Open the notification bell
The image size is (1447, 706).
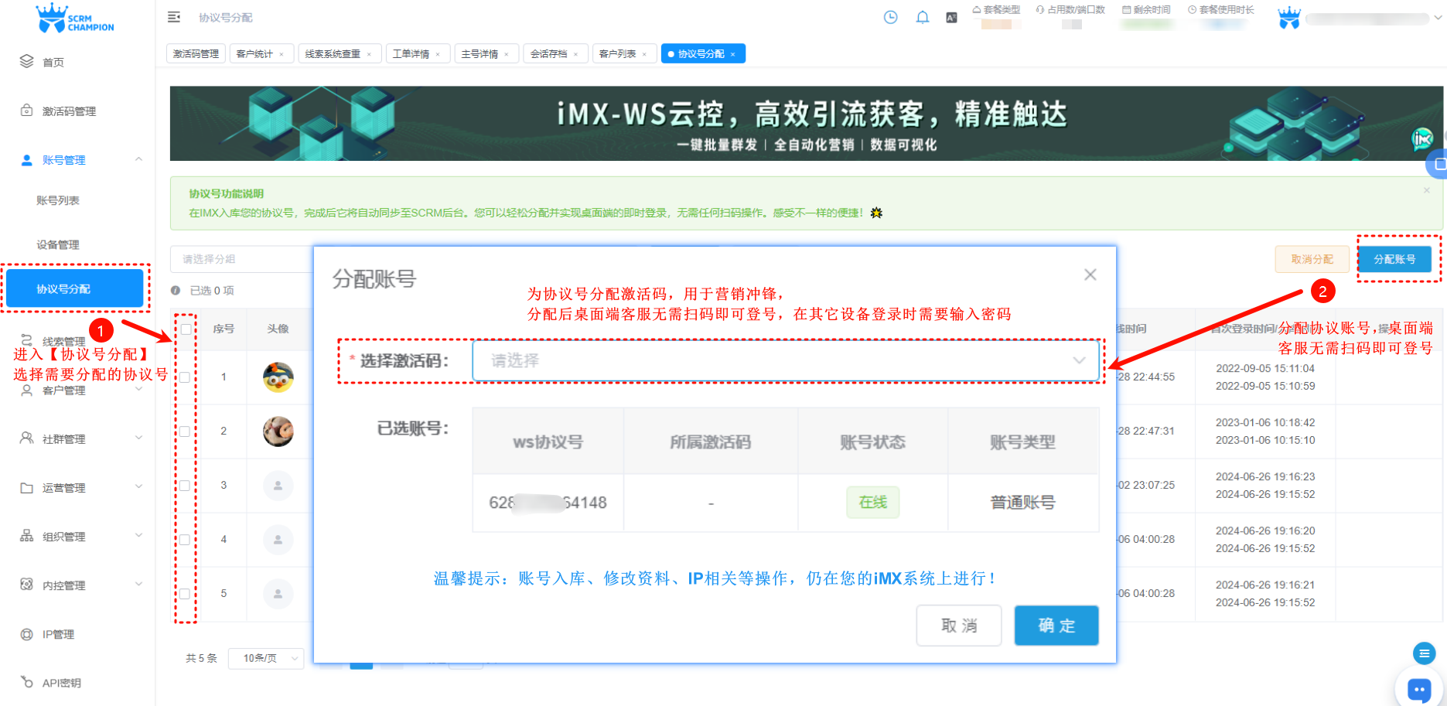(x=922, y=16)
